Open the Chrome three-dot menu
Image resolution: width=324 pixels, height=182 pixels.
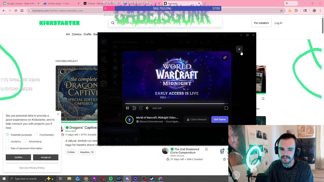(x=320, y=11)
